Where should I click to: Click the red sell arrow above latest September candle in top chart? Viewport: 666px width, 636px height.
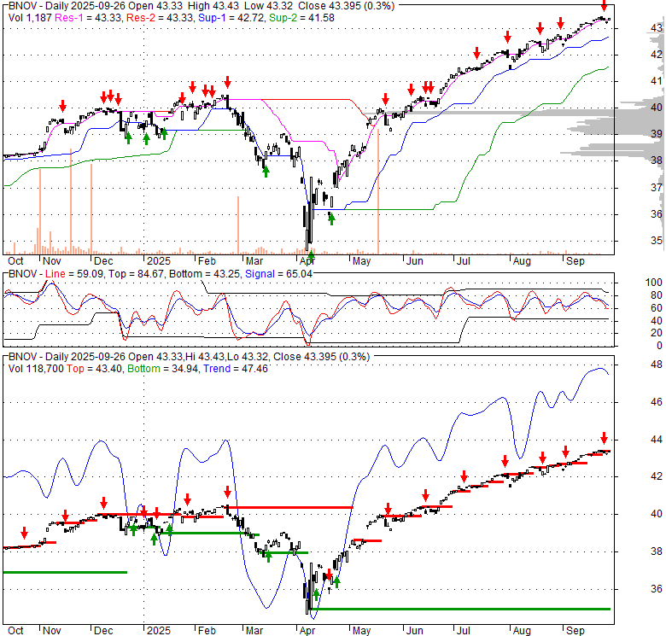[x=604, y=6]
